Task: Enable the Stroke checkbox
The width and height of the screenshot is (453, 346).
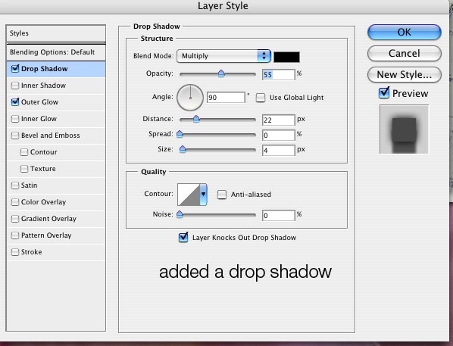Action: [15, 252]
